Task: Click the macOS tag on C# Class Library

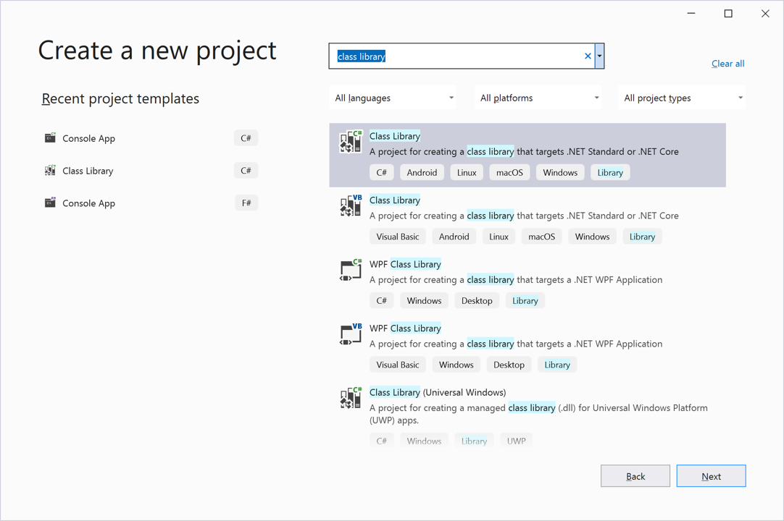Action: pyautogui.click(x=509, y=172)
